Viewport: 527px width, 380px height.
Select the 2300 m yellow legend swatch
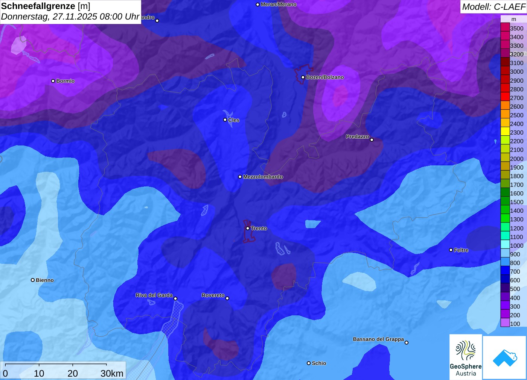[x=505, y=131]
